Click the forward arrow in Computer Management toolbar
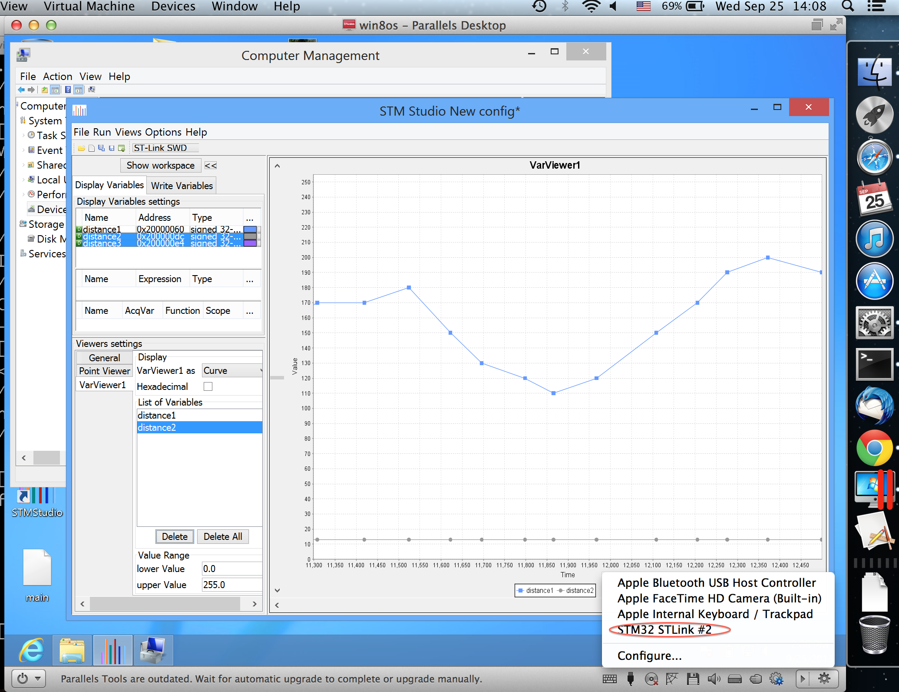The width and height of the screenshot is (899, 692). click(x=31, y=90)
